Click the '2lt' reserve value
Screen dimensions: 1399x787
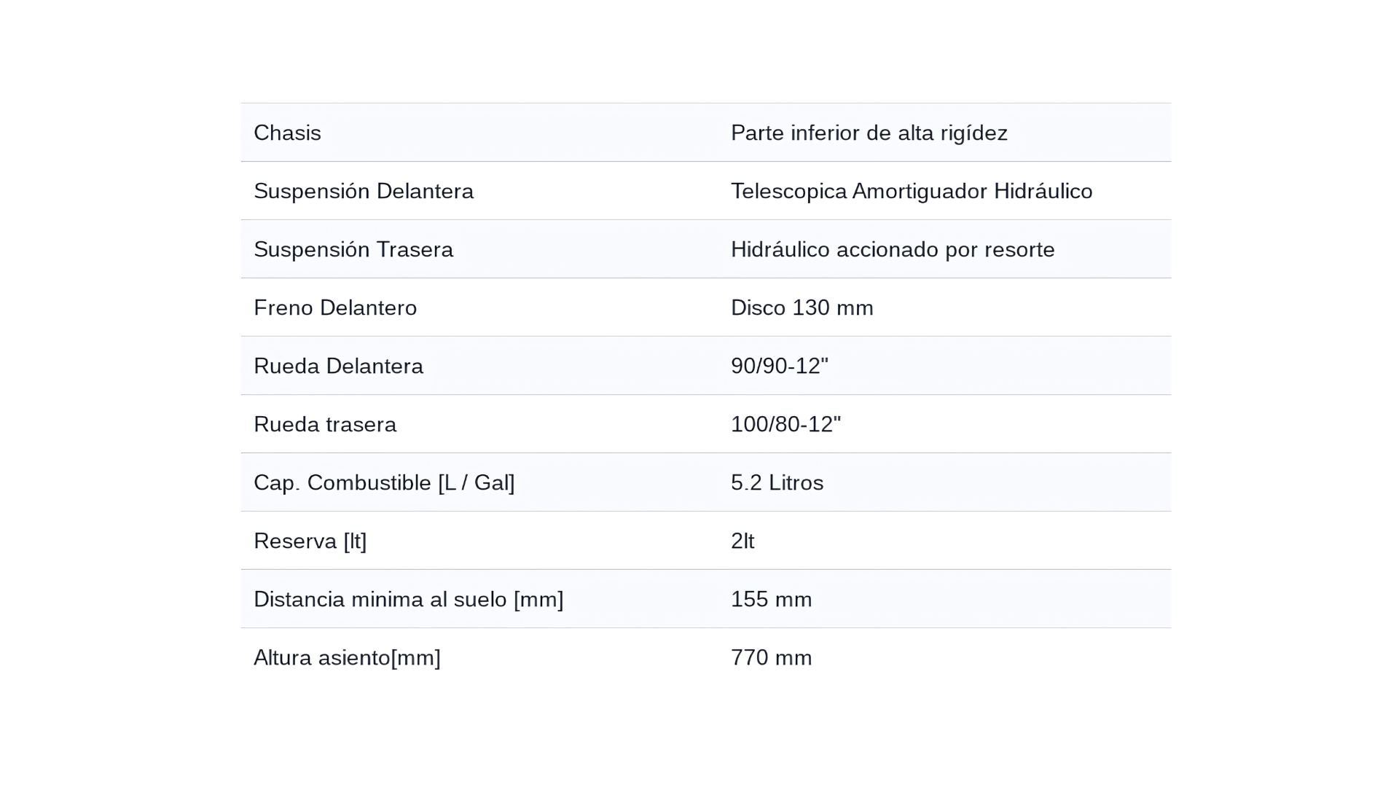pyautogui.click(x=742, y=541)
